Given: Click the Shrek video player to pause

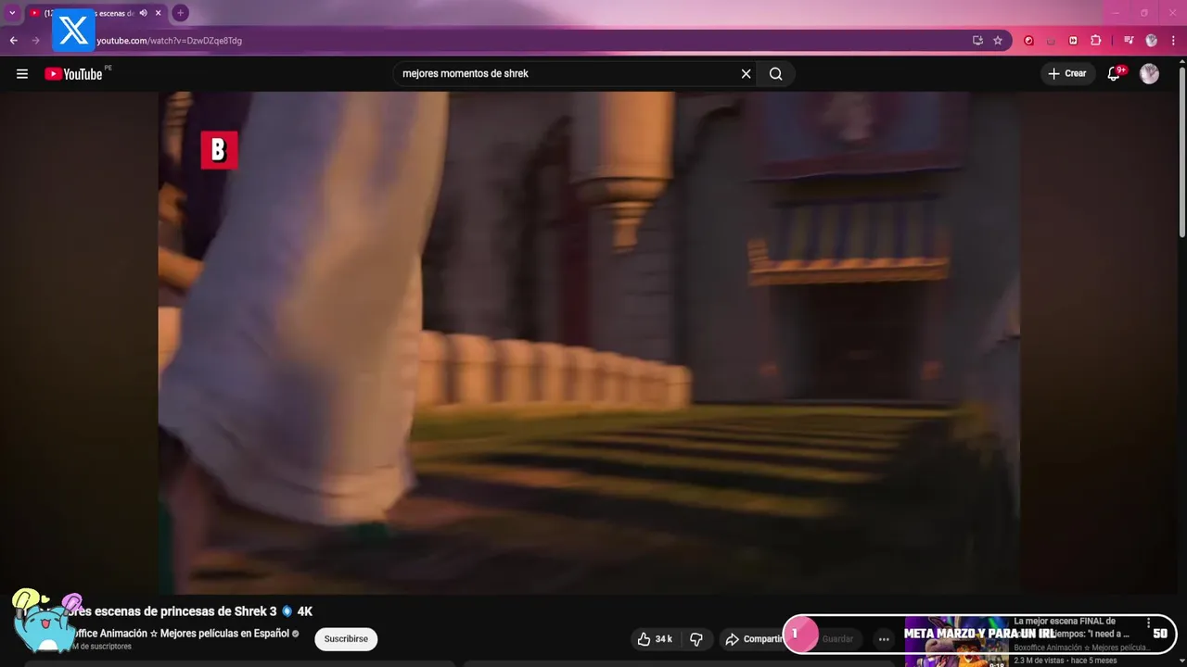Looking at the screenshot, I should coord(589,343).
